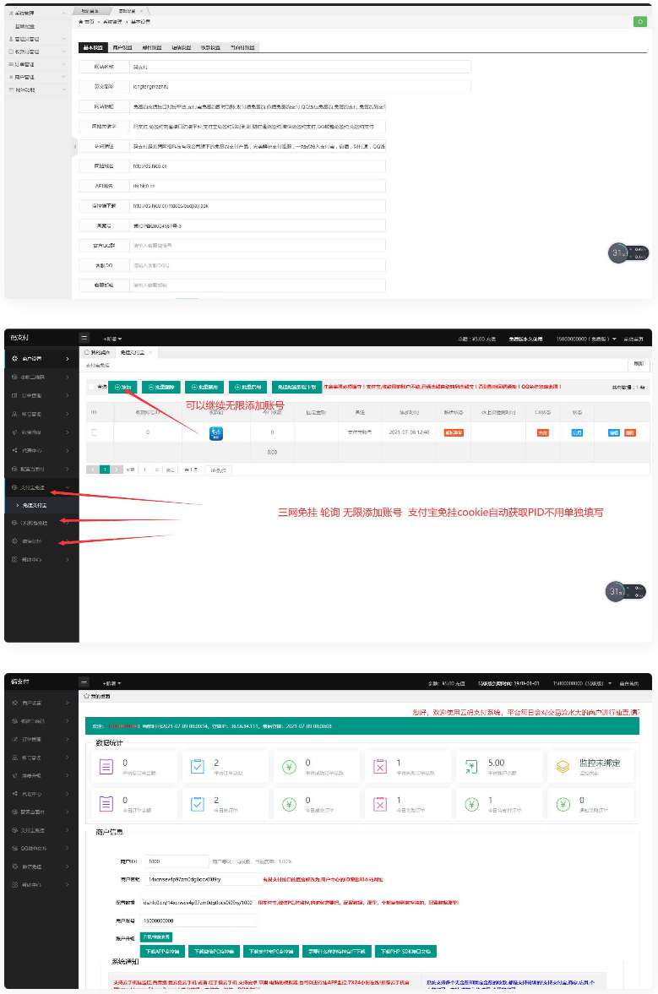Collapse the expanded sidebar menu above 免签支付宝
Screen dimensions: 658x994
tap(41, 488)
